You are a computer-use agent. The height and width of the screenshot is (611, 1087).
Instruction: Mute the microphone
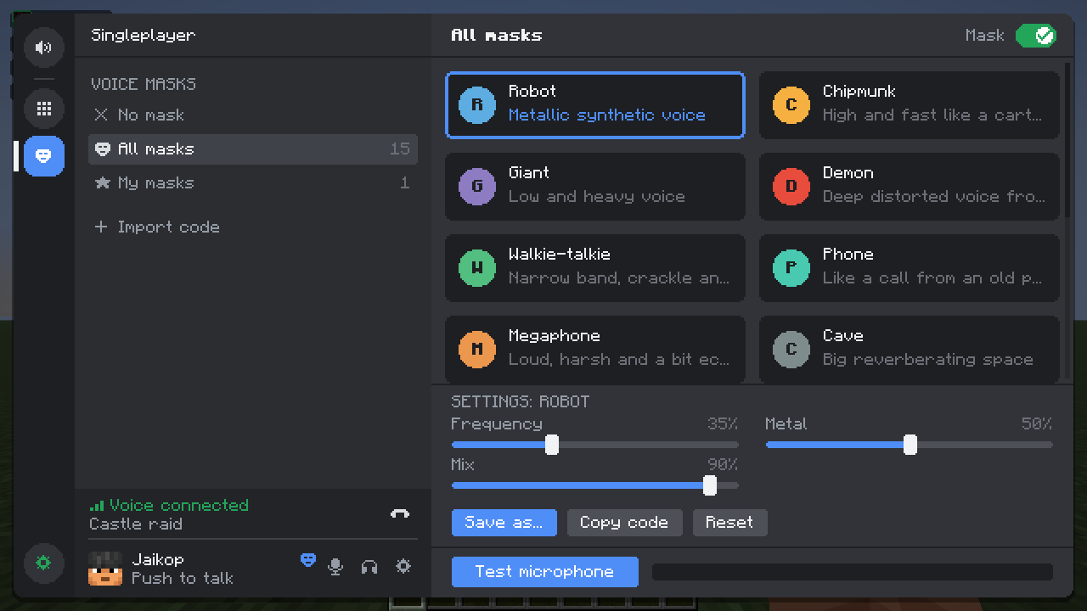[x=335, y=567]
